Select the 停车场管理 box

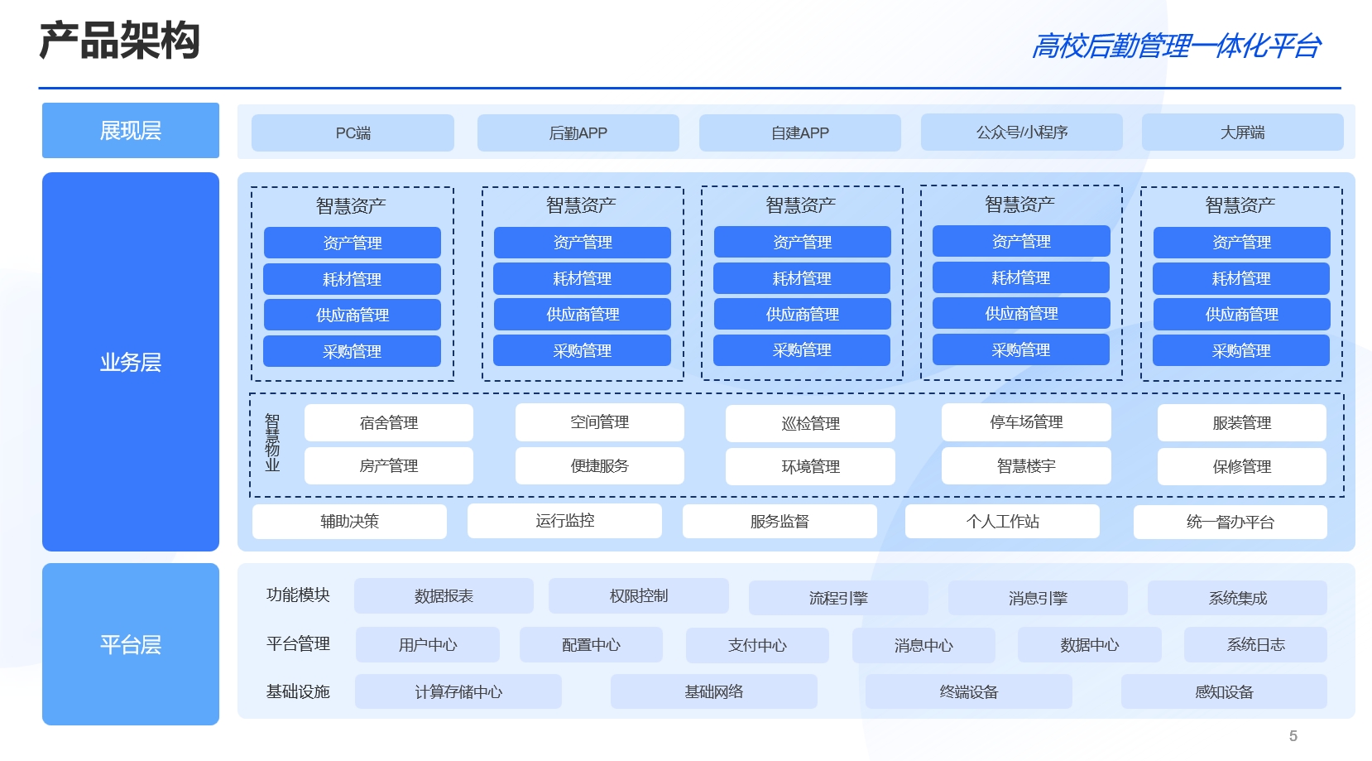click(1026, 422)
